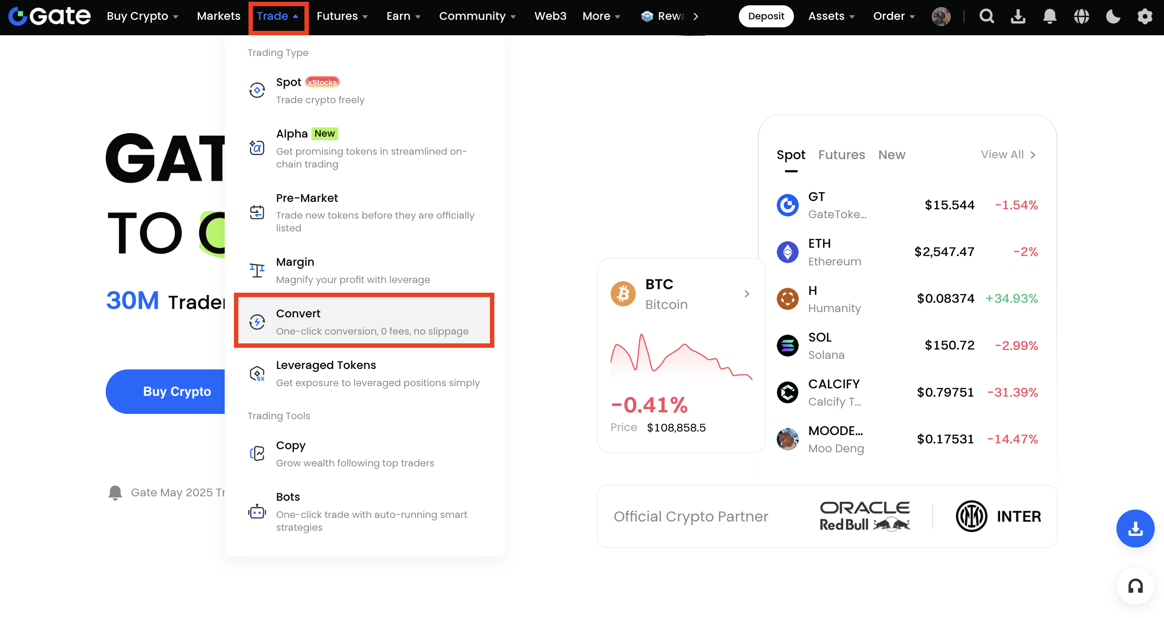Open the Order dropdown
Viewport: 1164px width, 618px height.
pyautogui.click(x=893, y=16)
